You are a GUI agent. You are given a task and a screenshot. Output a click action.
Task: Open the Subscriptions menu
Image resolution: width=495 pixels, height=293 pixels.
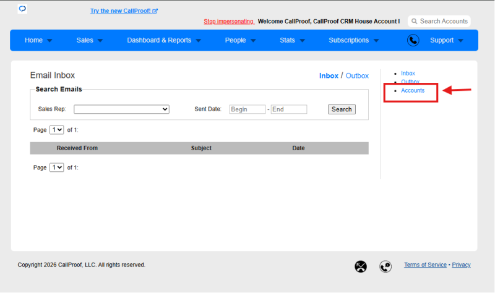point(348,40)
